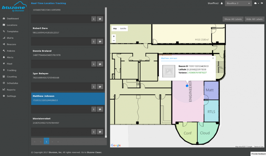Zoom in on the map
The image size is (266, 156).
point(114,36)
